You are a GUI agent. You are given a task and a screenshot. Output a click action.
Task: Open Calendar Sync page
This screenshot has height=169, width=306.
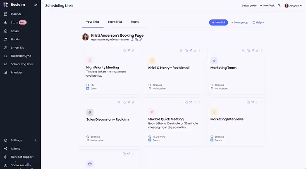point(21,56)
